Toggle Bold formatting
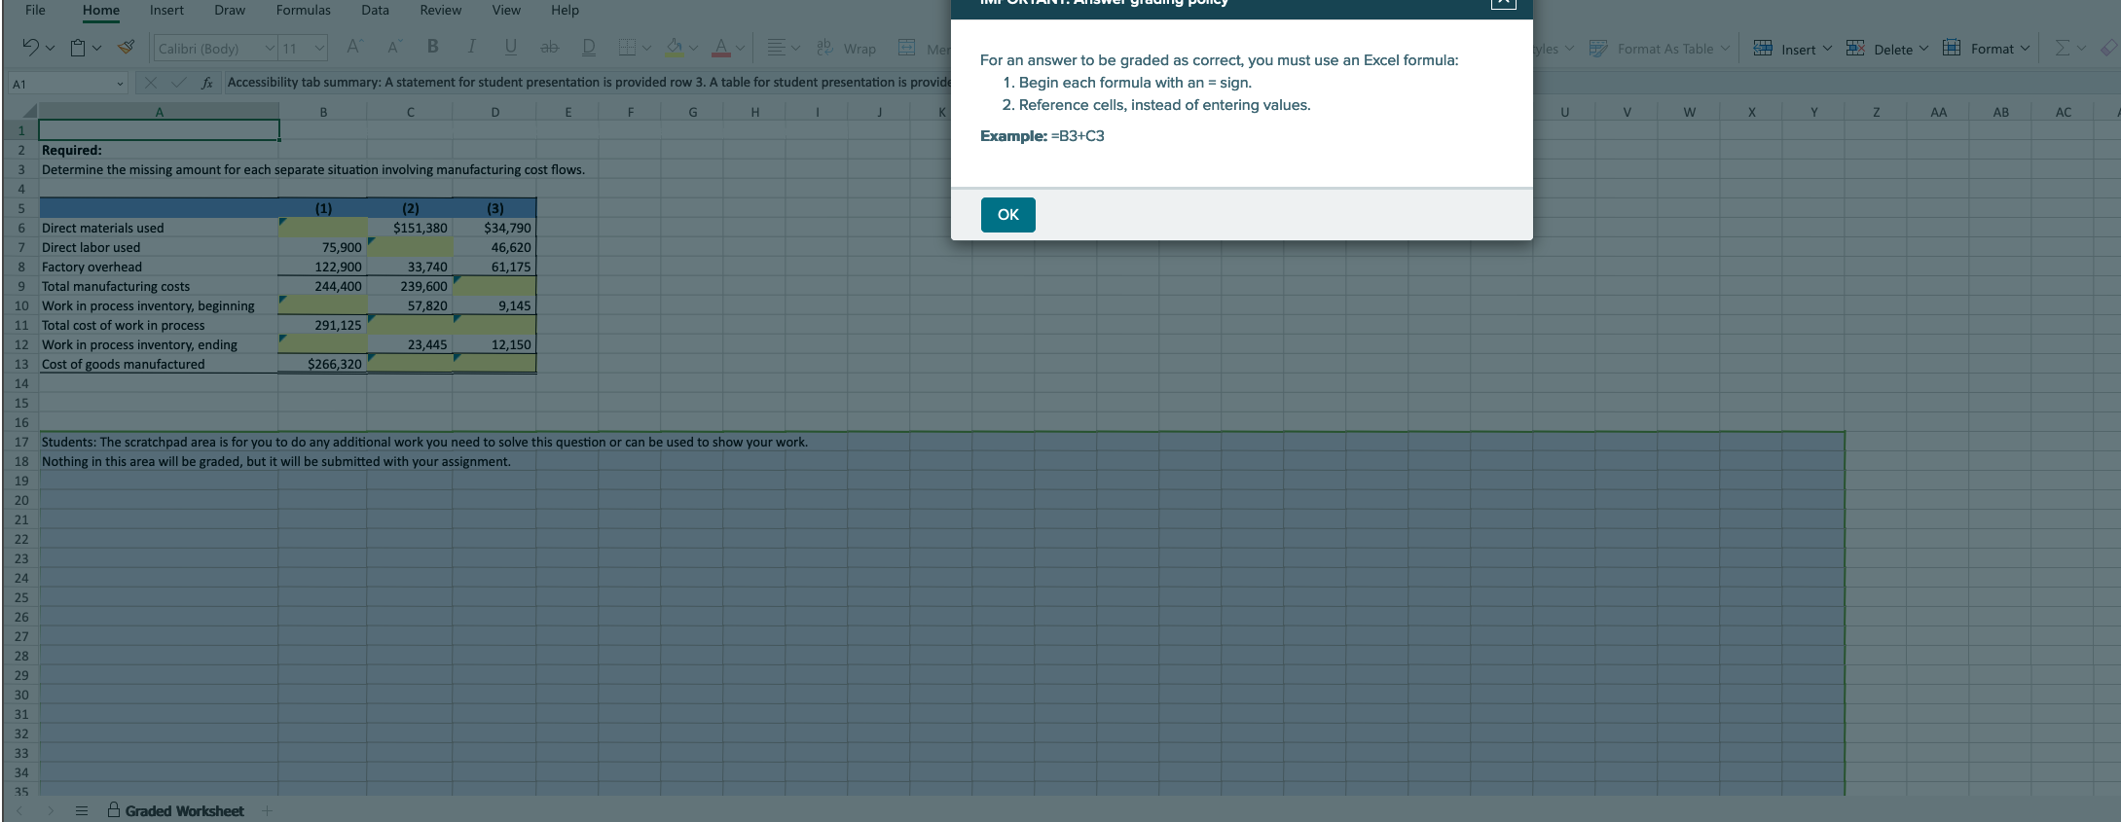 click(433, 48)
